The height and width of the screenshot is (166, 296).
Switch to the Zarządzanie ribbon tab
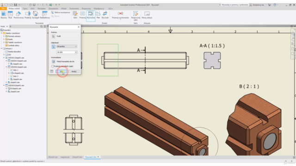pyautogui.click(x=53, y=8)
